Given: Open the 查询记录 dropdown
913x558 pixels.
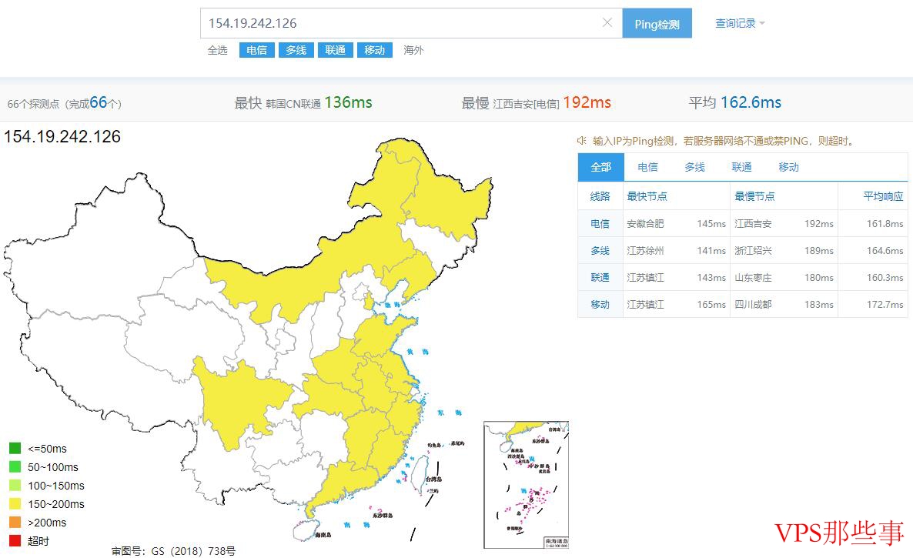Looking at the screenshot, I should pos(740,23).
